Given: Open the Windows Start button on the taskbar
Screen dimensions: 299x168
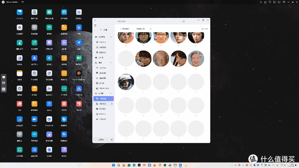Looking at the screenshot, I should pyautogui.click(x=113, y=165).
